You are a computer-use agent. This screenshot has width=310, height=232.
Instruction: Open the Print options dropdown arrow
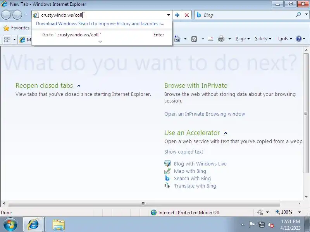click(x=229, y=39)
